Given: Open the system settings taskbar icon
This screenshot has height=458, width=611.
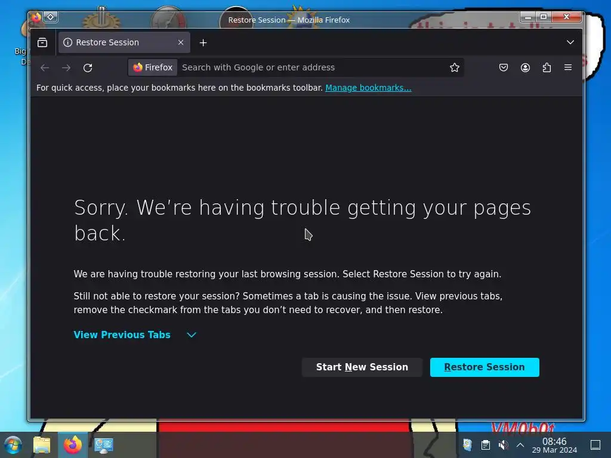Looking at the screenshot, I should tap(103, 445).
